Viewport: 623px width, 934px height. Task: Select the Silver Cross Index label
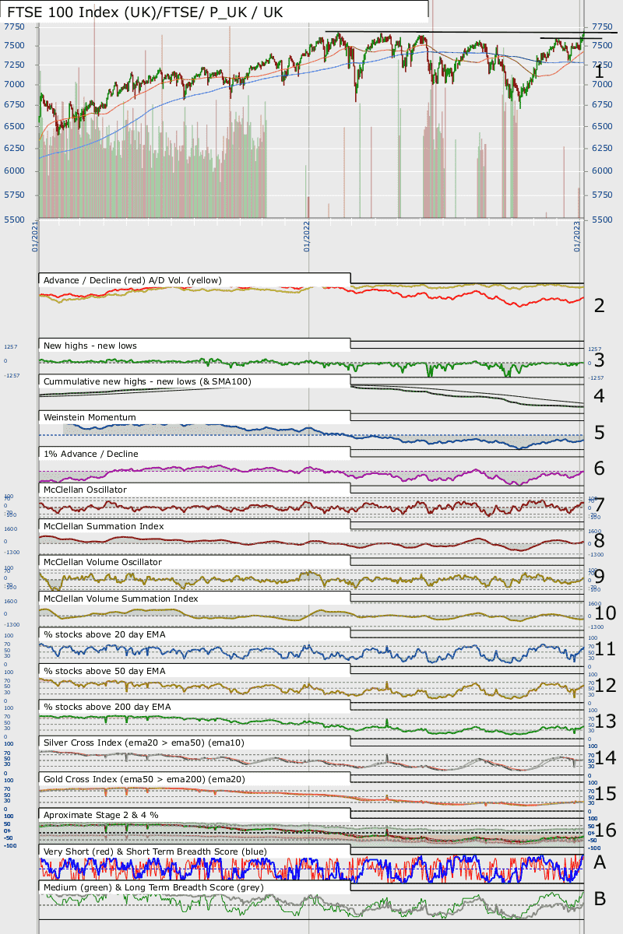point(144,743)
